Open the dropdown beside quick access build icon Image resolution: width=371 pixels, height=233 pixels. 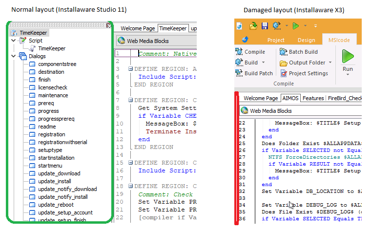287,25
